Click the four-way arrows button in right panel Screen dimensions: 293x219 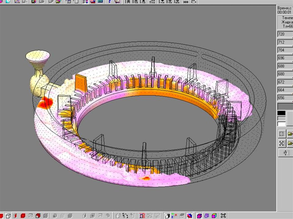285,153
